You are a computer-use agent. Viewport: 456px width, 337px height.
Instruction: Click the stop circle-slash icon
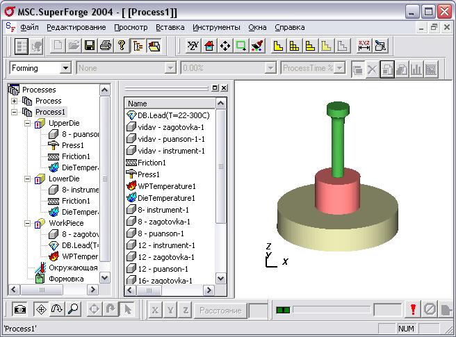(x=430, y=309)
